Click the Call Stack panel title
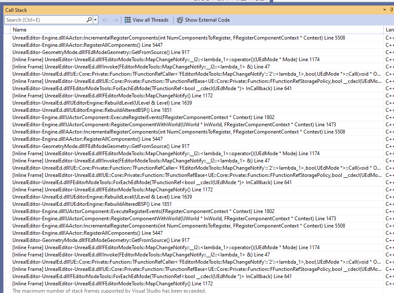 click(16, 10)
